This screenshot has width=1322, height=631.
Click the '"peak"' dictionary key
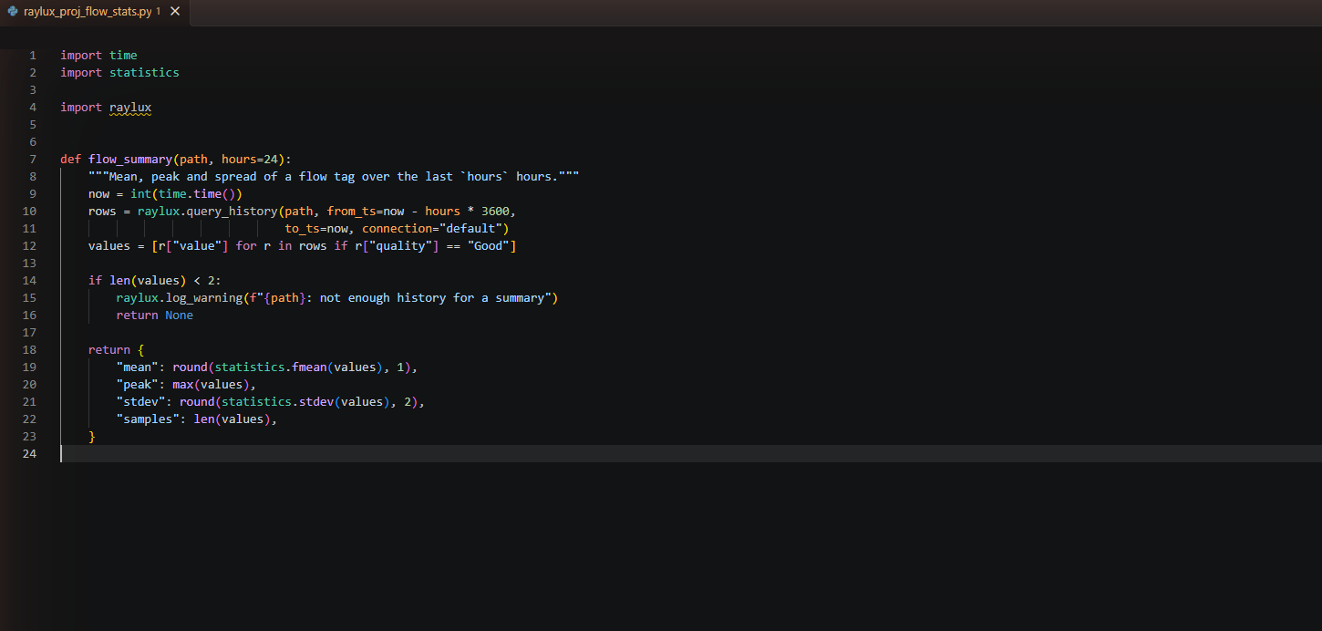(137, 384)
